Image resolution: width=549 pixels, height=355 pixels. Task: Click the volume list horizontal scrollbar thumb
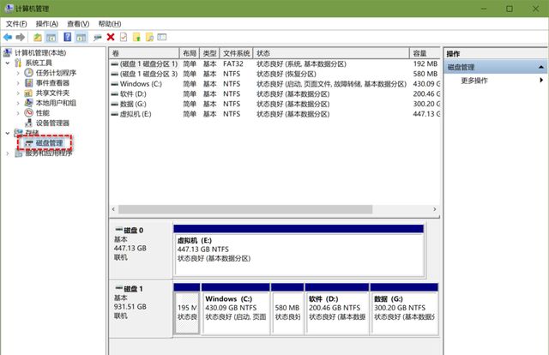pyautogui.click(x=245, y=209)
